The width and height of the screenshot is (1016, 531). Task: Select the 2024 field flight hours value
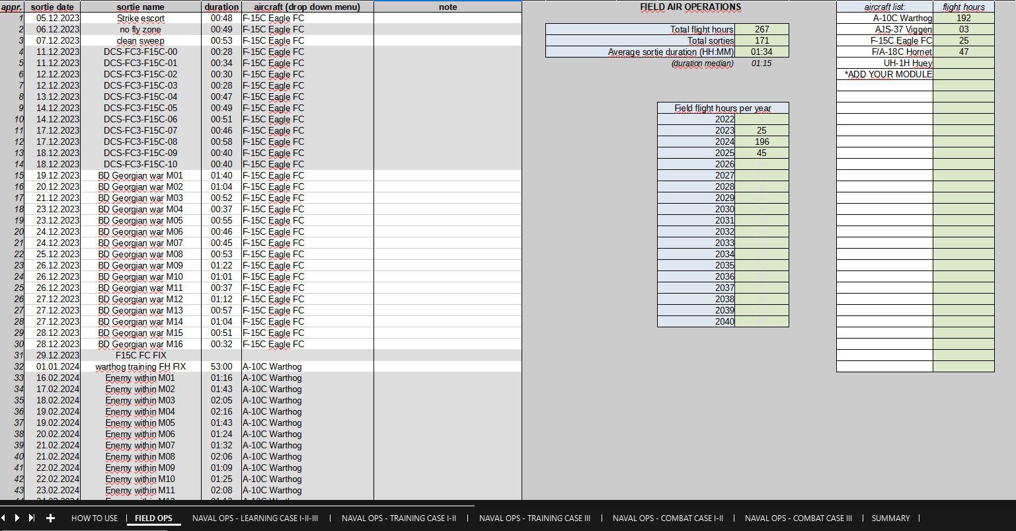coord(762,142)
